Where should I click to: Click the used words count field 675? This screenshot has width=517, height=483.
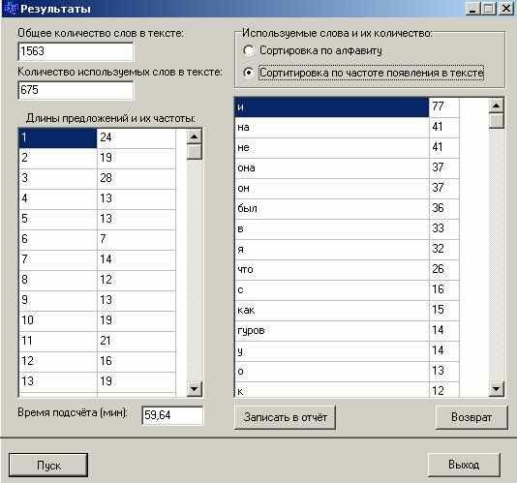pyautogui.click(x=76, y=90)
